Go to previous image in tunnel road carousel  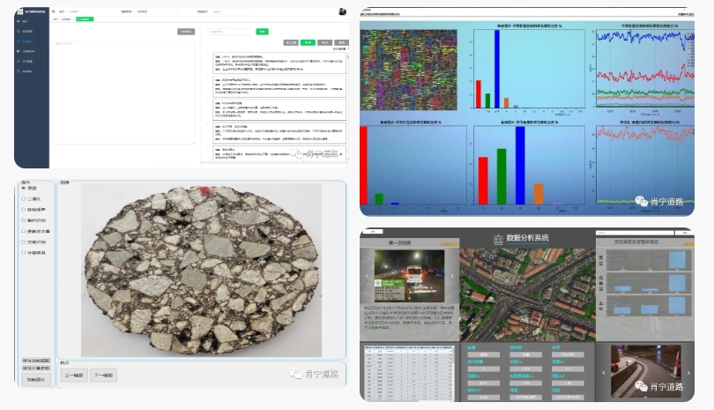(604, 372)
